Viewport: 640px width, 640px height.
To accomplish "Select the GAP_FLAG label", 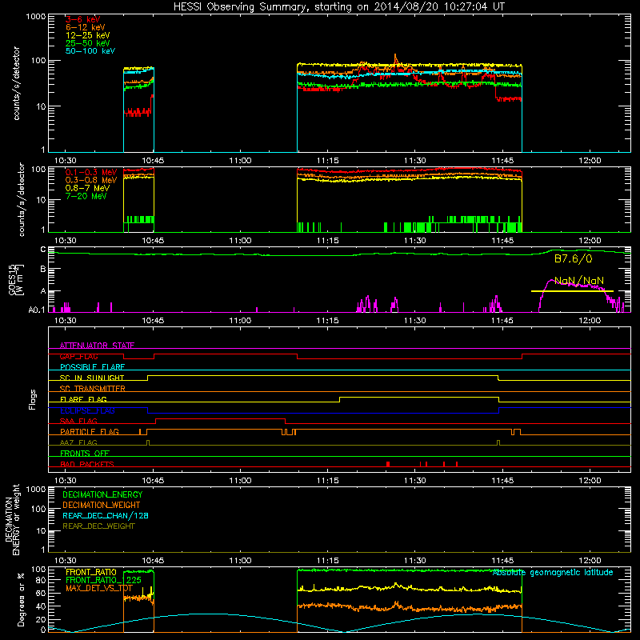I will [78, 356].
